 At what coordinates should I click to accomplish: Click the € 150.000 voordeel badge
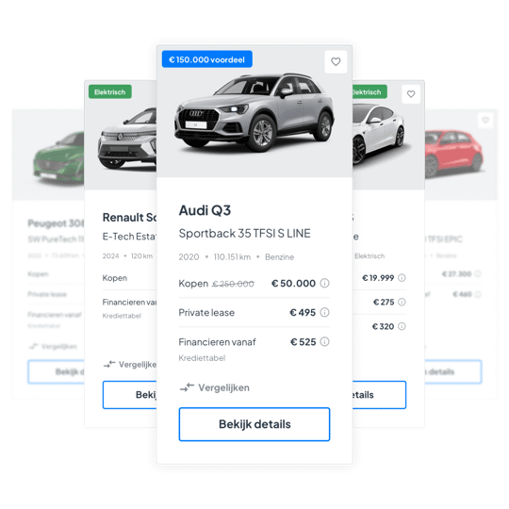(x=207, y=59)
